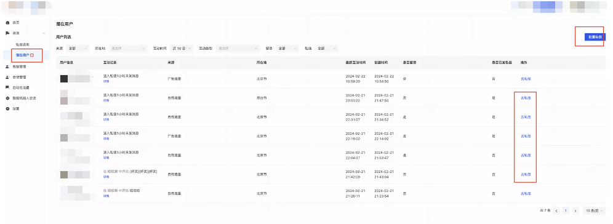Click the 自动化设置 chat bubble icon
Viewport: 613px width, 224px height.
[7, 87]
